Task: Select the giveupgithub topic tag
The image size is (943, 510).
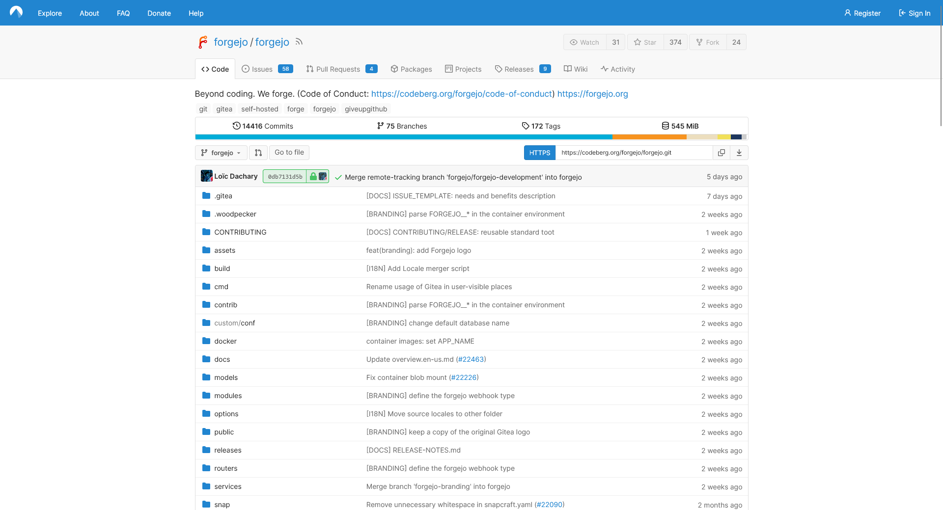Action: (366, 109)
